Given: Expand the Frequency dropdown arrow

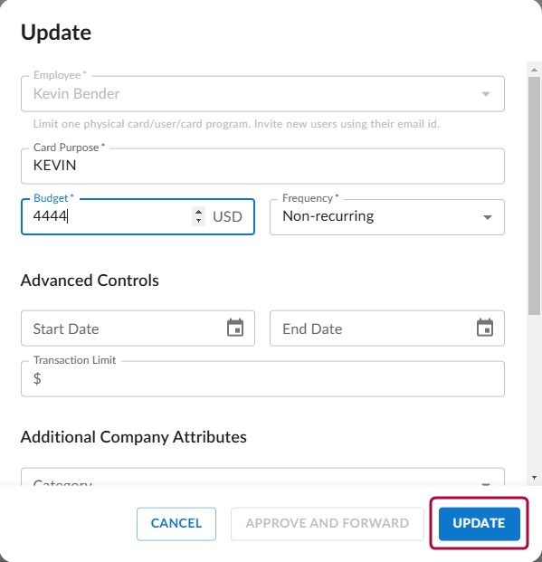Looking at the screenshot, I should click(487, 217).
